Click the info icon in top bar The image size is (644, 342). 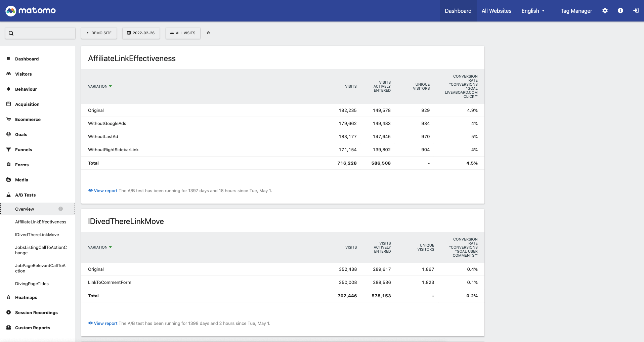[x=620, y=11]
